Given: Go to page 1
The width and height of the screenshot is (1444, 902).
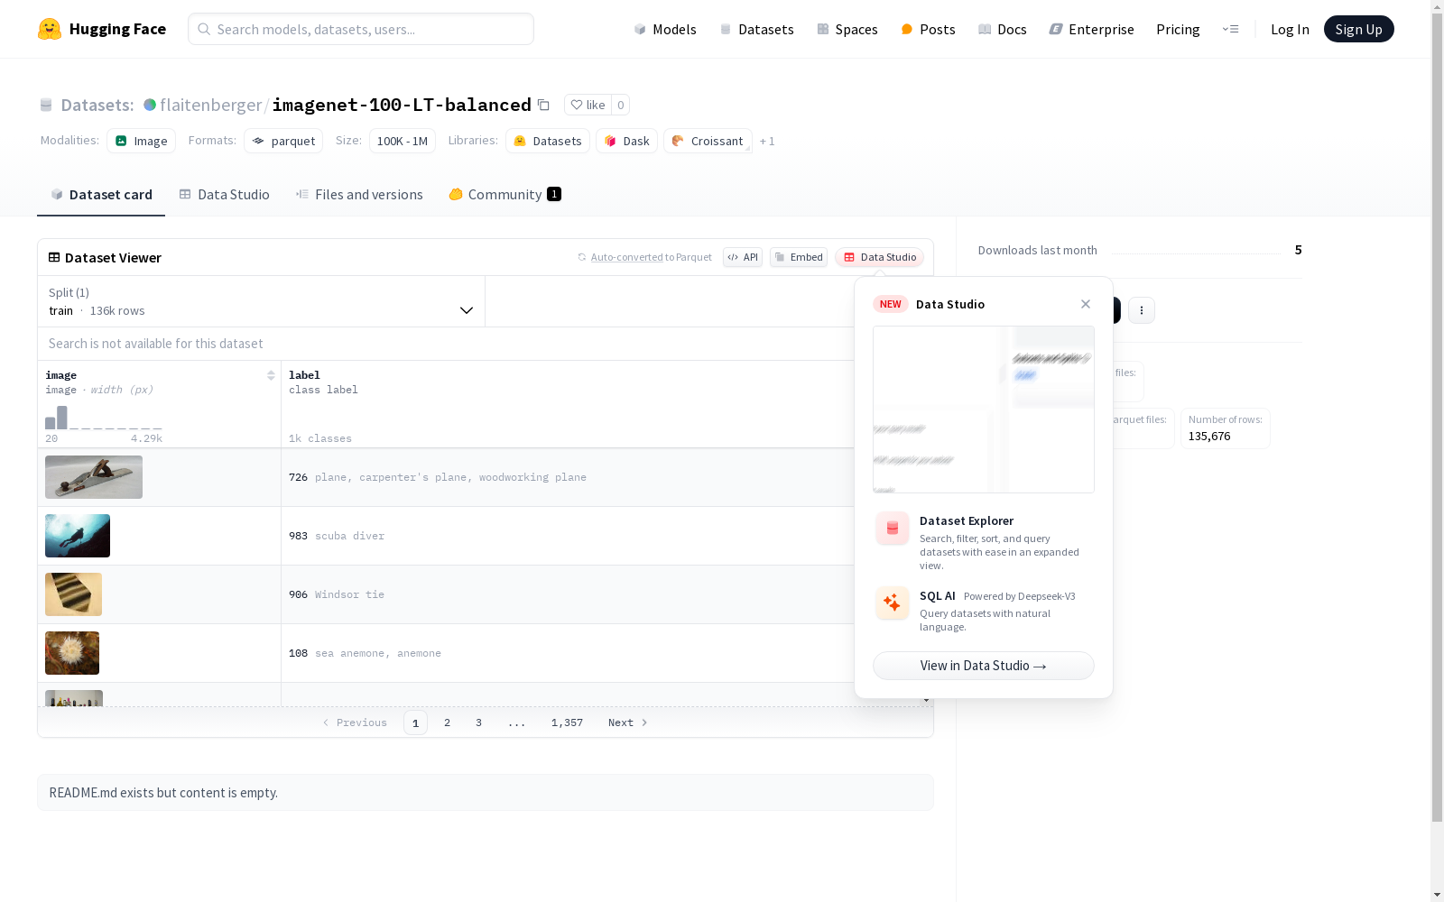Looking at the screenshot, I should point(415,723).
